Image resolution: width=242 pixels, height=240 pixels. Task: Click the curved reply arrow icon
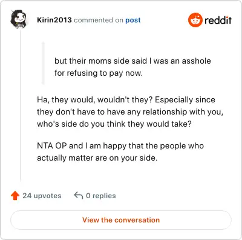tap(79, 196)
